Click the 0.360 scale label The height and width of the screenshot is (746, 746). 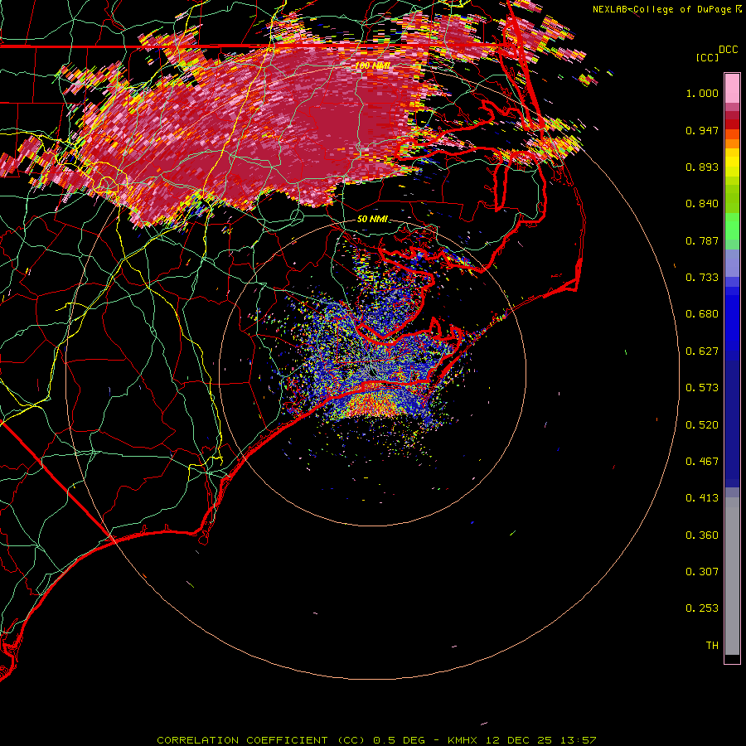pyautogui.click(x=702, y=535)
